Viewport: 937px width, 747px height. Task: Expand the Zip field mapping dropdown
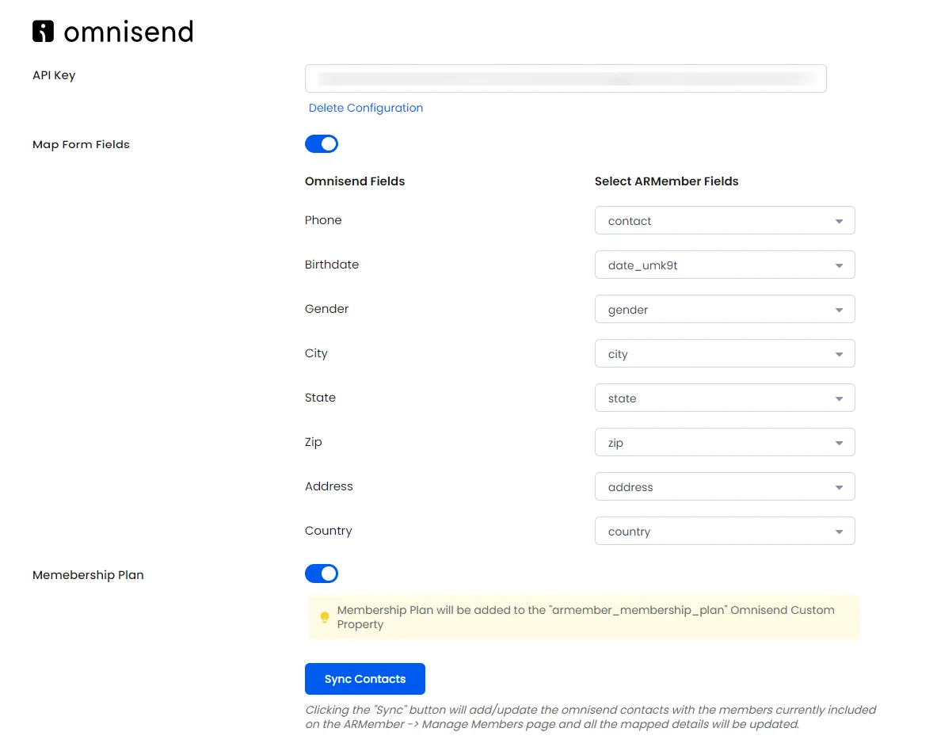pyautogui.click(x=725, y=442)
